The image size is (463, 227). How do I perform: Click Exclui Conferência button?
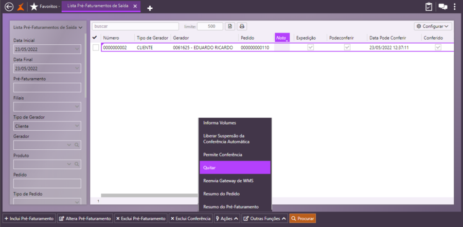(190, 218)
